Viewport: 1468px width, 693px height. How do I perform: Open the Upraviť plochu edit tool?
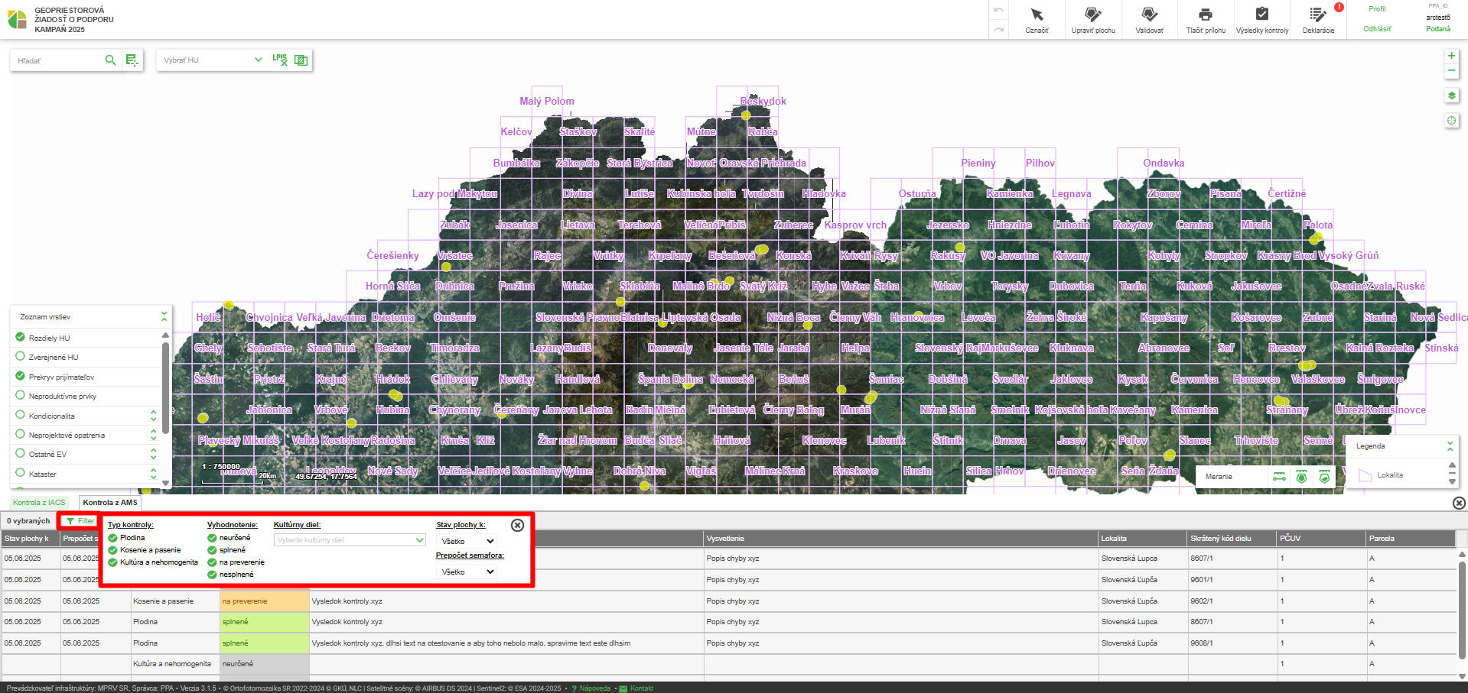pyautogui.click(x=1092, y=15)
